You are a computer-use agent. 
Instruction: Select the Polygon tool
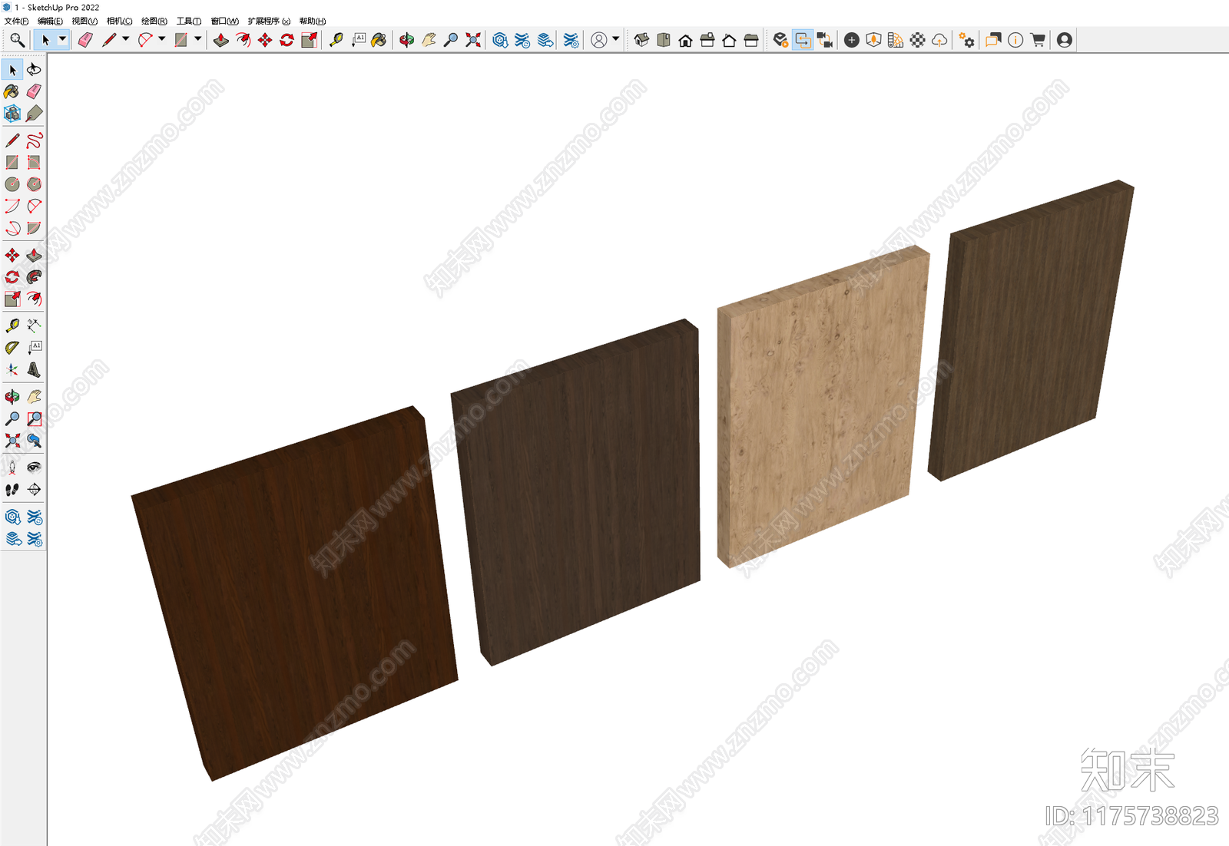click(x=34, y=184)
